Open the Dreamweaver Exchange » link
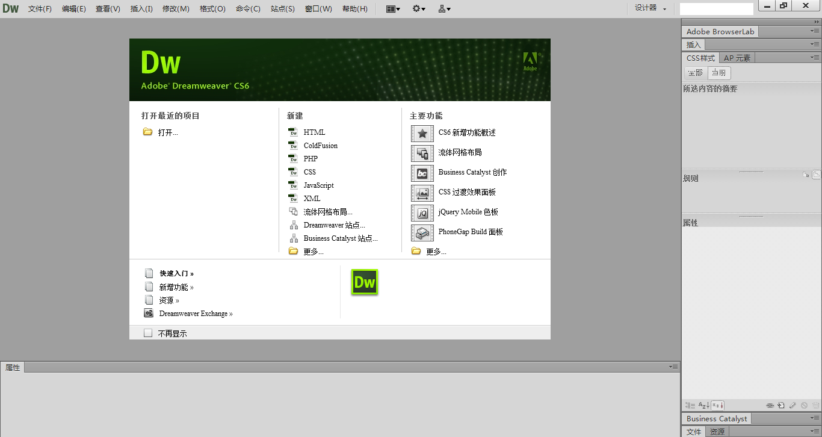 point(196,314)
